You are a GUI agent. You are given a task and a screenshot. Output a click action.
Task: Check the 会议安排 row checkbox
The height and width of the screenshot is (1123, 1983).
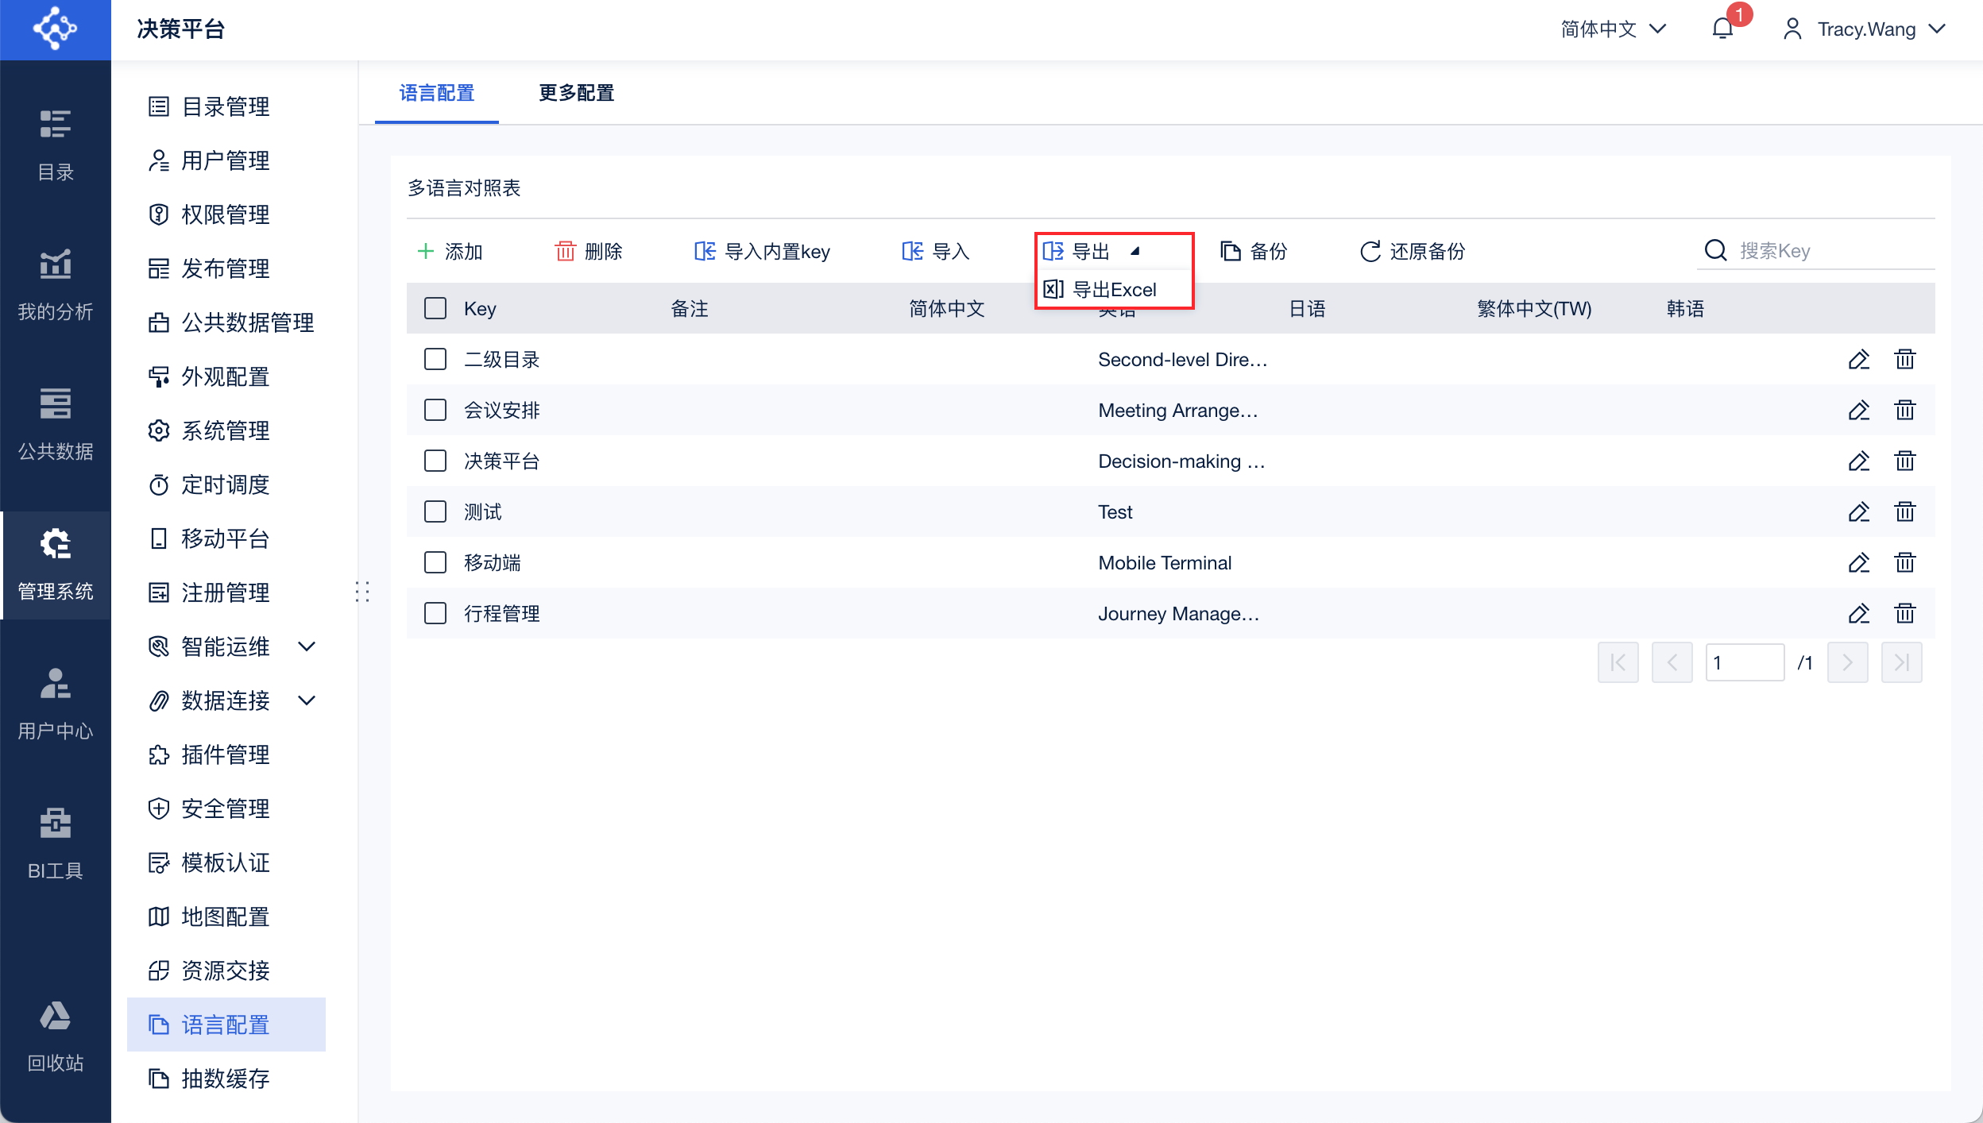pyautogui.click(x=435, y=411)
